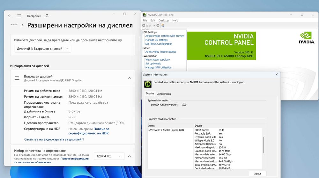Select View system topology

point(158,60)
